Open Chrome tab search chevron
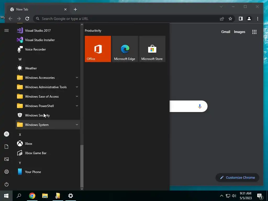 pos(221,7)
